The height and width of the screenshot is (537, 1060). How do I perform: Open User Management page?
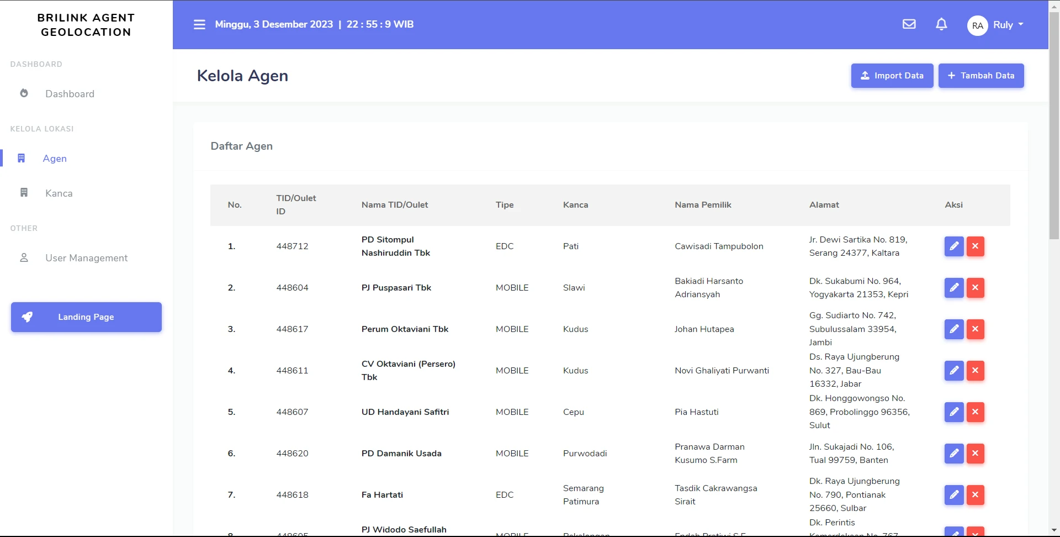click(x=86, y=258)
